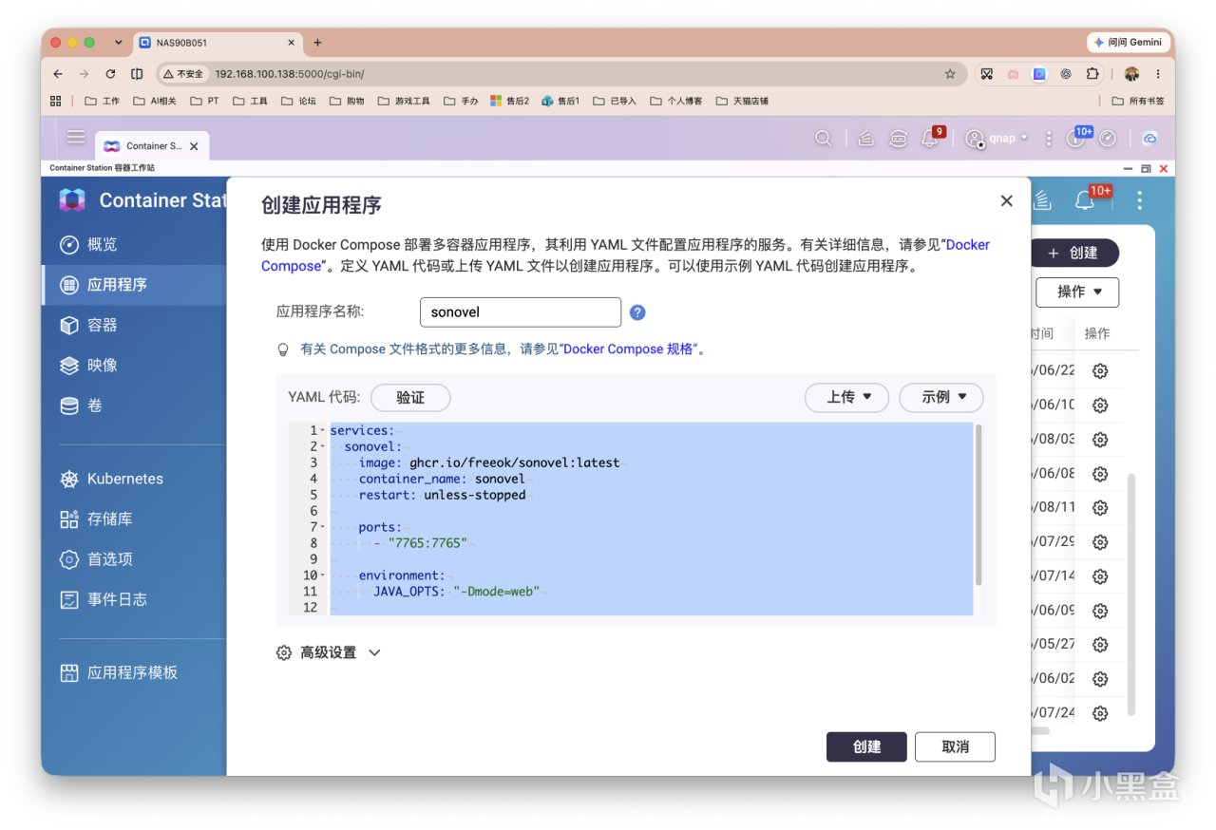Image resolution: width=1216 pixels, height=830 pixels.
Task: Click the gear icon in the /08/03 row
Action: [1100, 440]
